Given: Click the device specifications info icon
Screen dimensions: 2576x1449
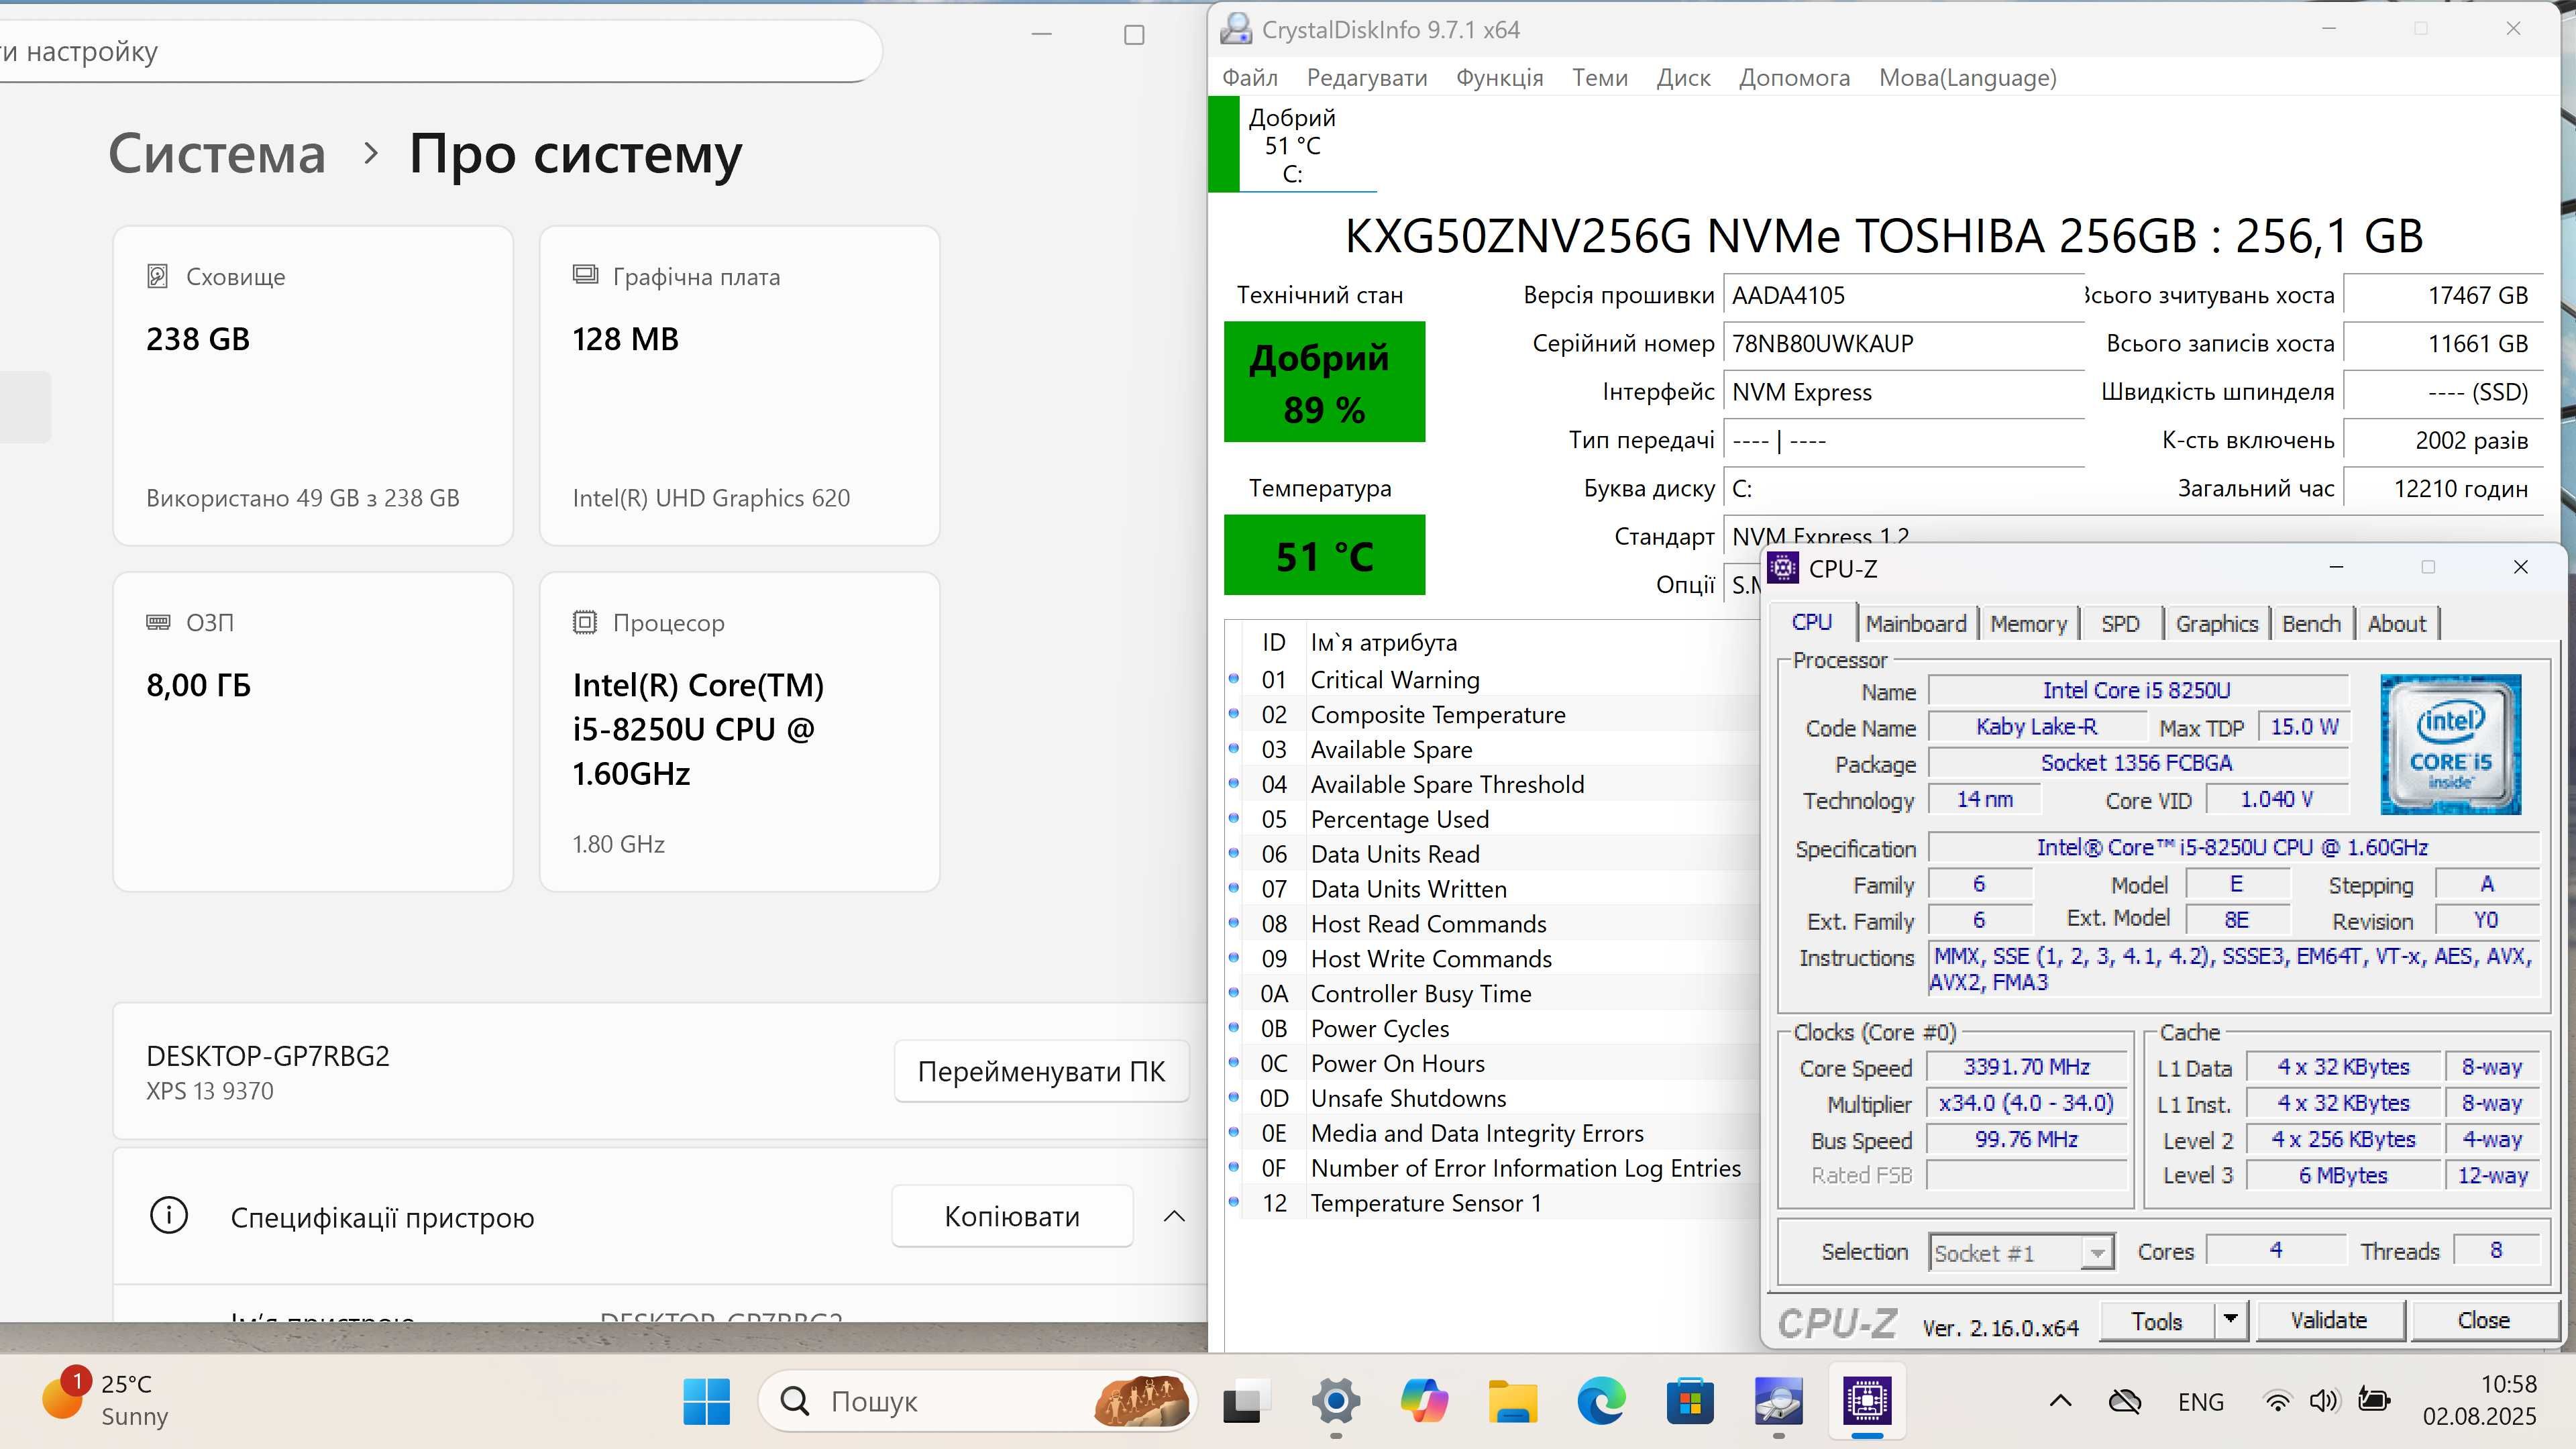Looking at the screenshot, I should [168, 1216].
